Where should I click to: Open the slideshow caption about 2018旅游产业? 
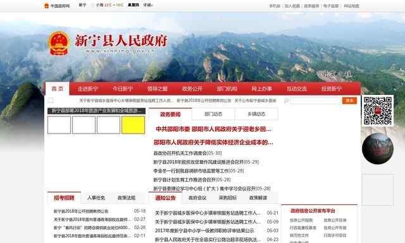pyautogui.click(x=96, y=111)
